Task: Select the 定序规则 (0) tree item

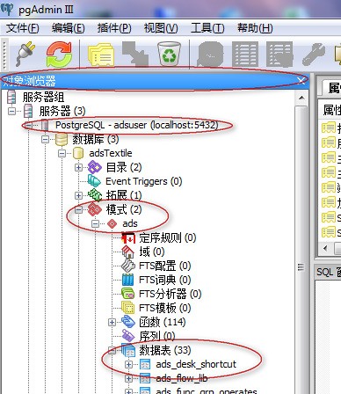Action: coord(168,237)
